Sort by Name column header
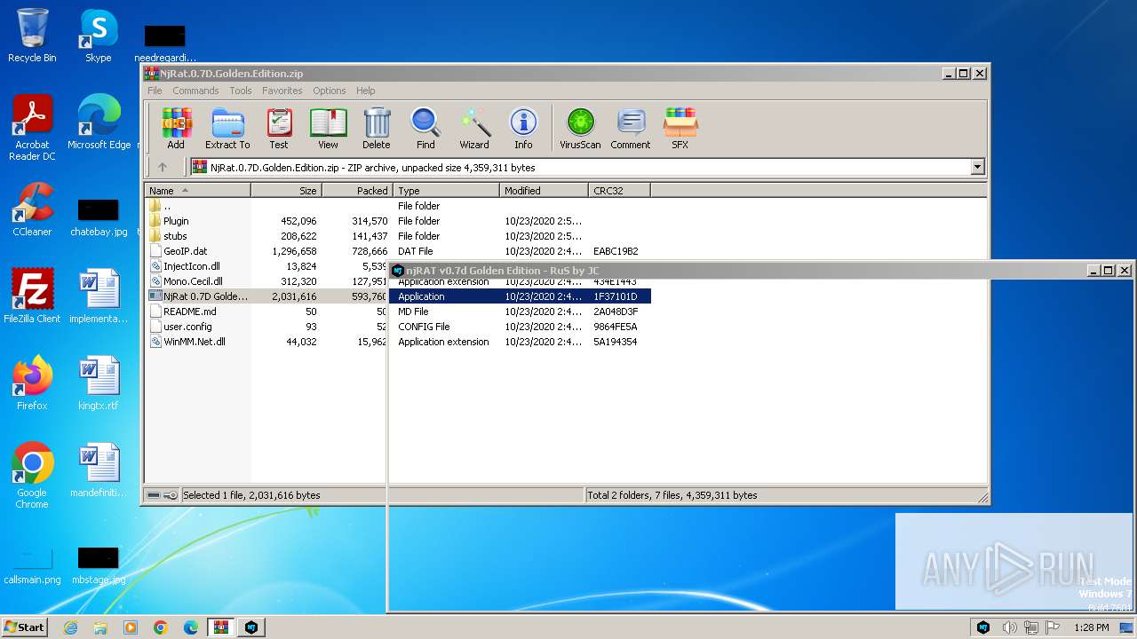Image resolution: width=1137 pixels, height=639 pixels. click(x=197, y=191)
